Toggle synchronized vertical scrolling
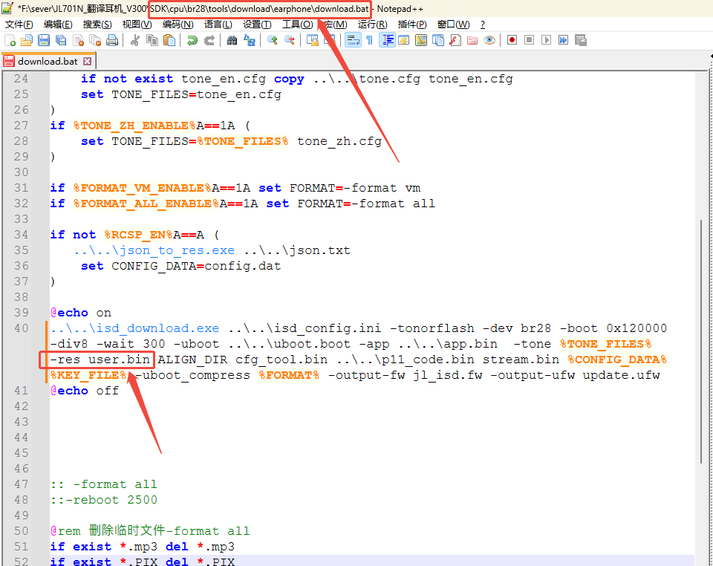Image resolution: width=713 pixels, height=566 pixels. click(x=312, y=40)
